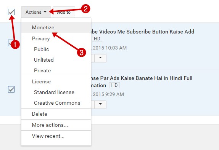Set privacy to Private
The image size is (219, 150).
(x=56, y=70)
